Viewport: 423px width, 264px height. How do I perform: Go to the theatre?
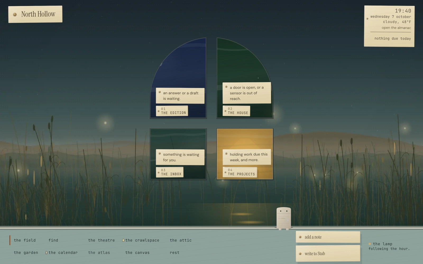point(102,240)
